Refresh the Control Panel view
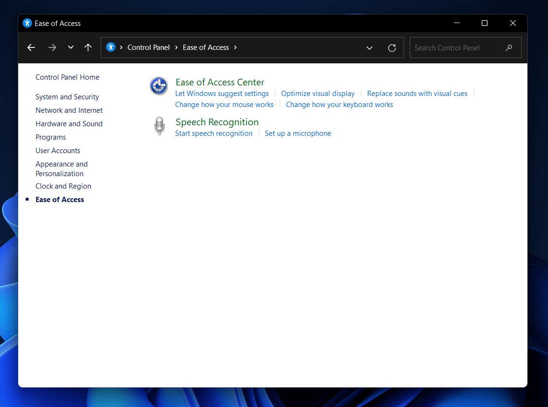This screenshot has height=407, width=548. pyautogui.click(x=392, y=48)
